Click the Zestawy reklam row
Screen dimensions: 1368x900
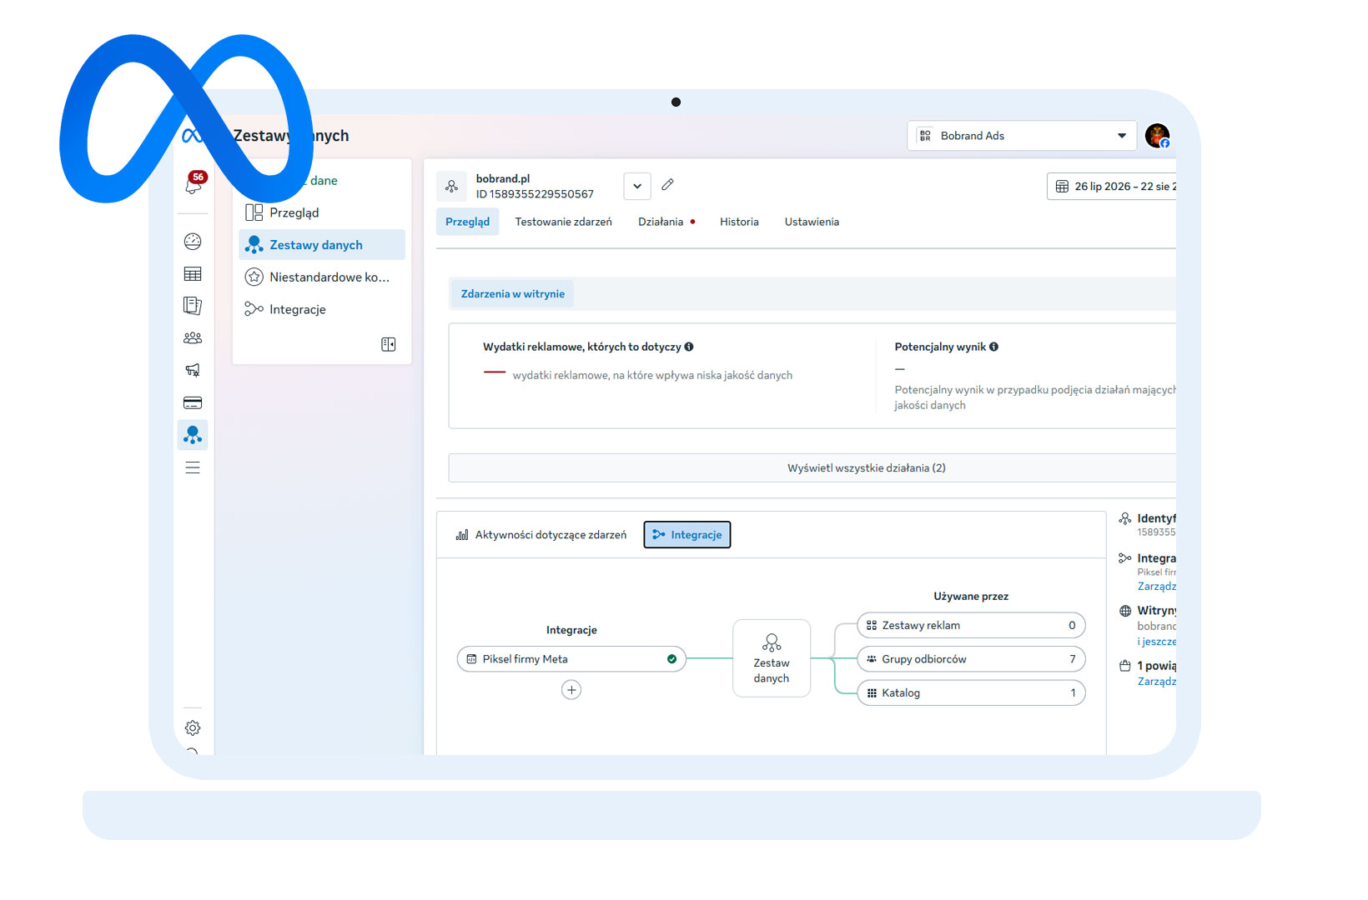tap(971, 625)
